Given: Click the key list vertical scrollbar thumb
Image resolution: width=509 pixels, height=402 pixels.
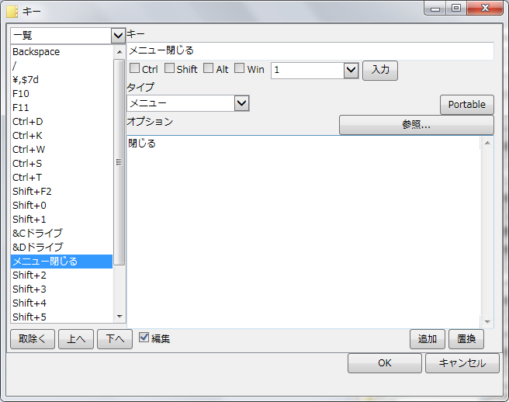Looking at the screenshot, I should click(119, 162).
